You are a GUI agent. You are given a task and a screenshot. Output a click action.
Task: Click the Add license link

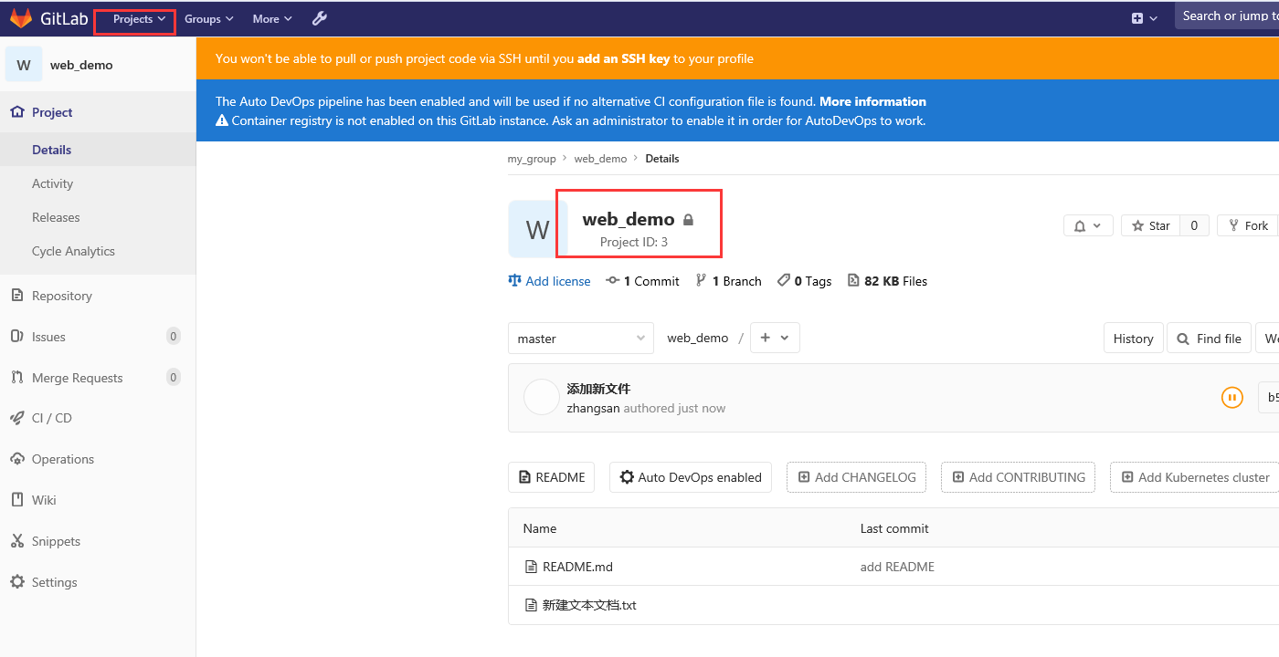pos(558,281)
